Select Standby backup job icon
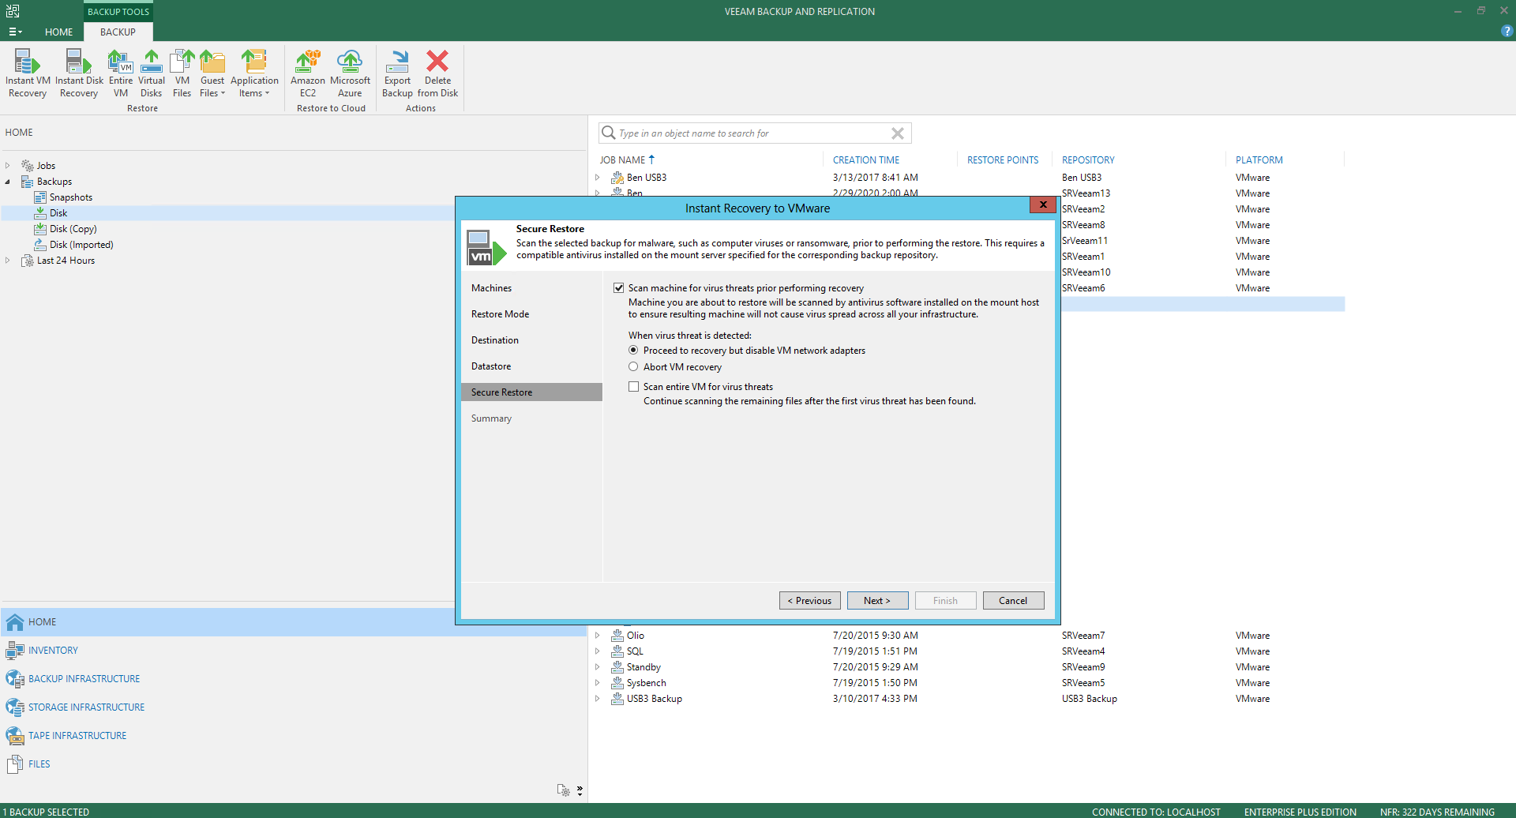The height and width of the screenshot is (818, 1516). pos(617,667)
